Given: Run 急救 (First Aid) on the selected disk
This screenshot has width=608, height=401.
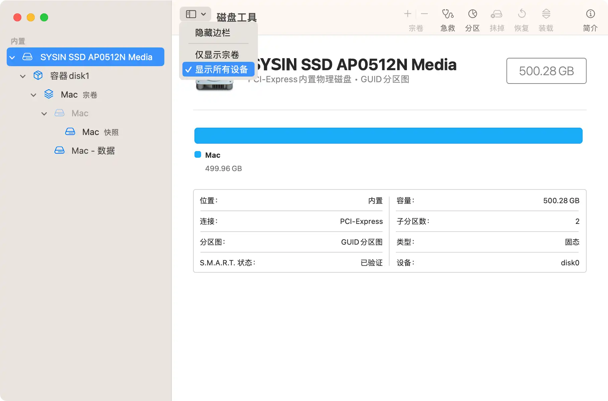Looking at the screenshot, I should pyautogui.click(x=447, y=19).
